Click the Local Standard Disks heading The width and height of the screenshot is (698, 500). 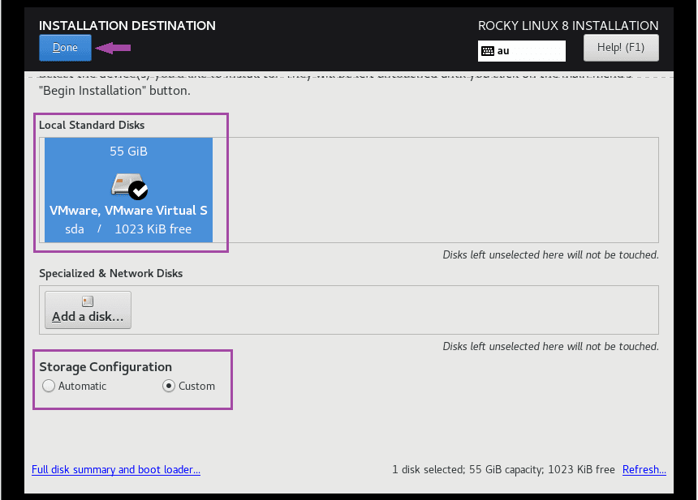[x=92, y=125]
